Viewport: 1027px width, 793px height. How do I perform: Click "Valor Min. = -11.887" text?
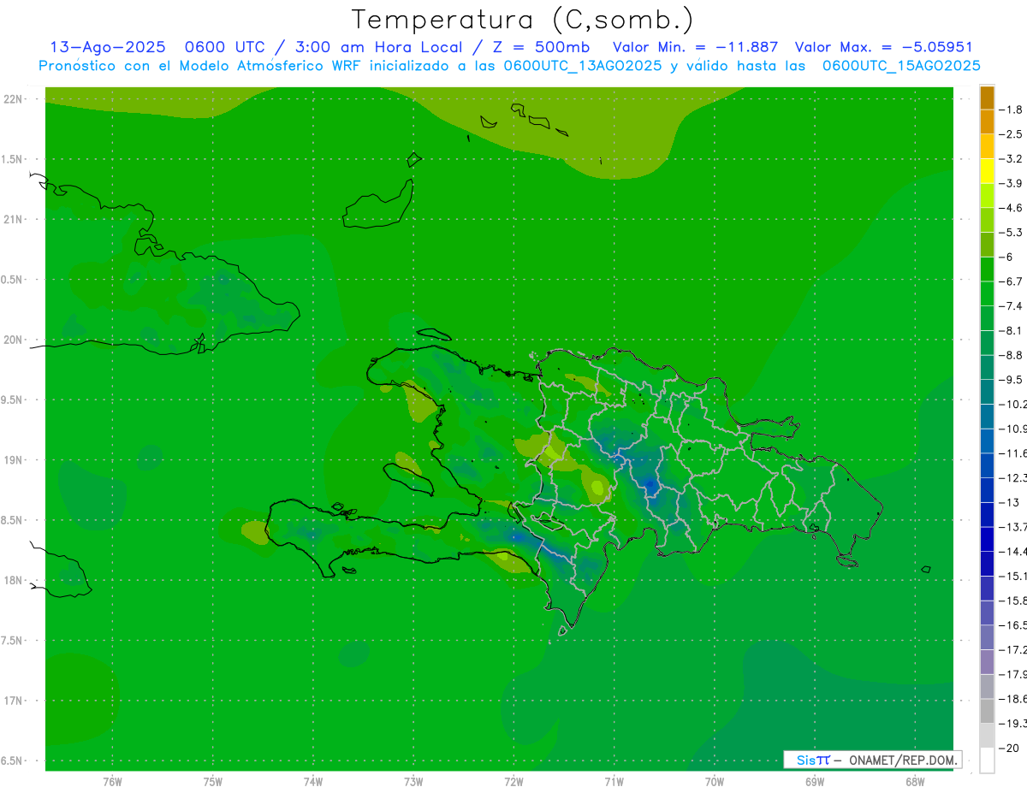pos(696,47)
